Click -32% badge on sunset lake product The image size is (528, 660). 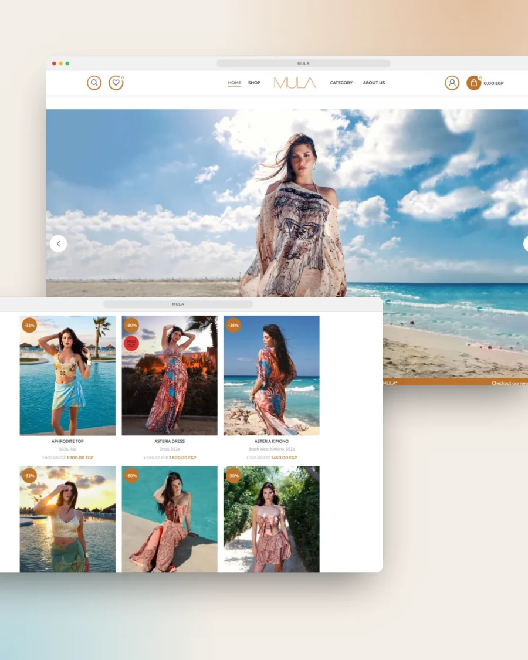[29, 476]
